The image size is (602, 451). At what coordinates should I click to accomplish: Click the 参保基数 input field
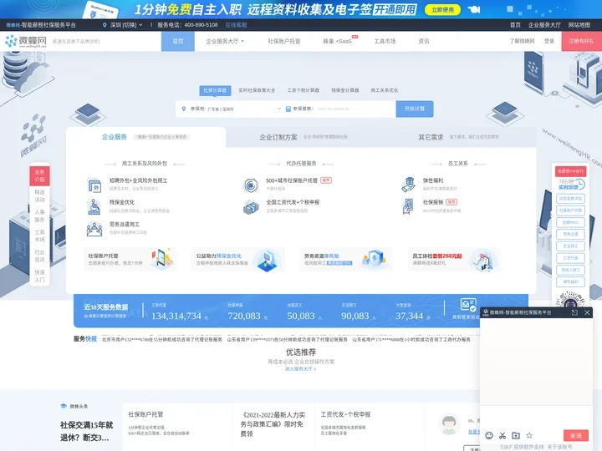[x=355, y=109]
